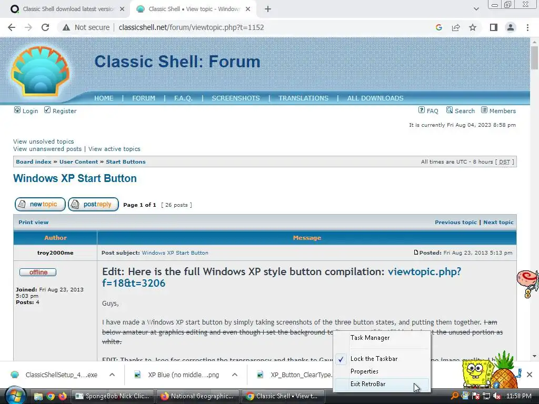Switch to National Geographic taskbar window
Viewport: 539px width, 404px height.
(x=198, y=396)
